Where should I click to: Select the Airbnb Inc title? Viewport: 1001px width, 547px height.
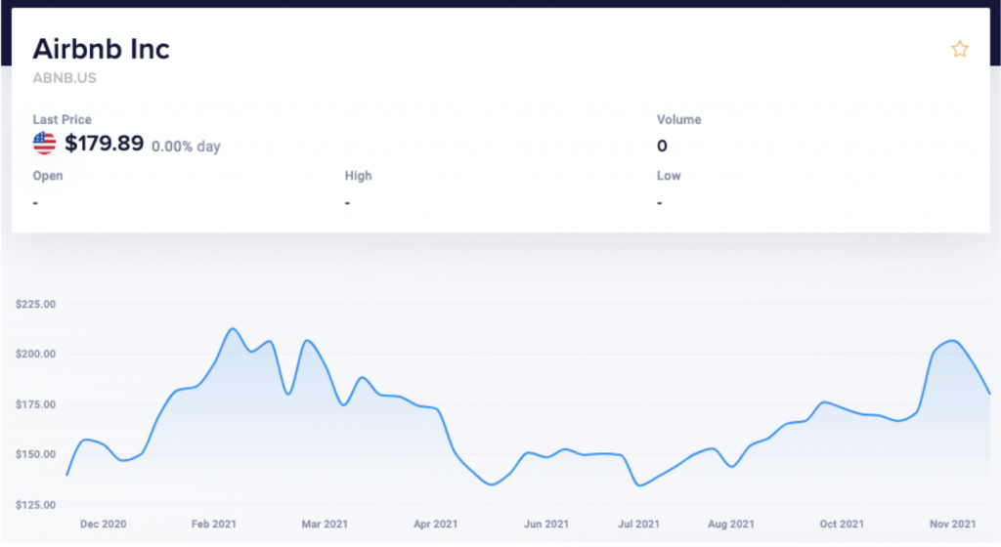pos(102,49)
